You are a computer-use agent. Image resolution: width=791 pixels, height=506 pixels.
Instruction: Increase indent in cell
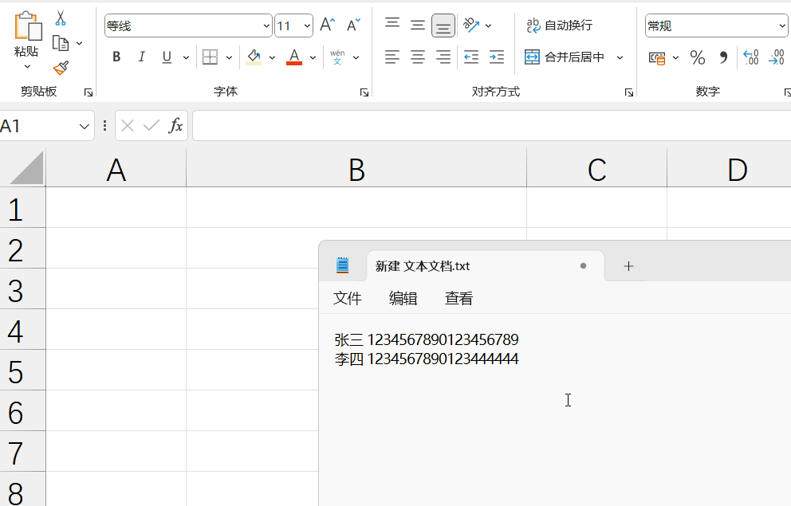[497, 57]
